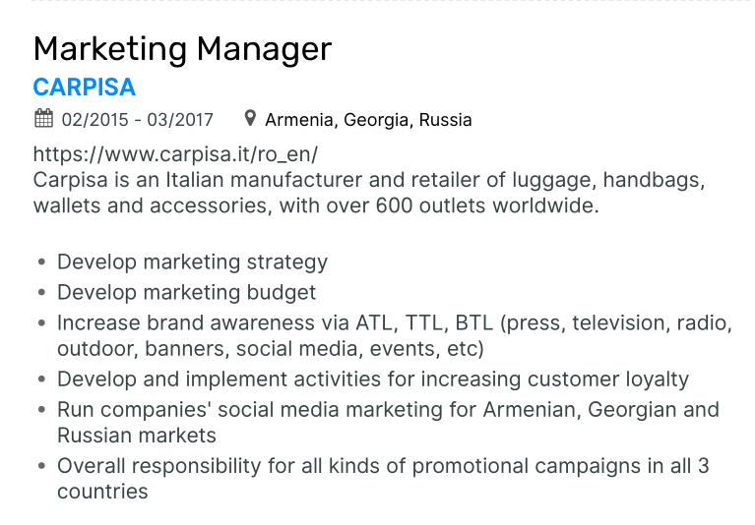The height and width of the screenshot is (525, 755).
Task: Click the Armenia, Georgia, Russia location text
Action: [x=368, y=120]
